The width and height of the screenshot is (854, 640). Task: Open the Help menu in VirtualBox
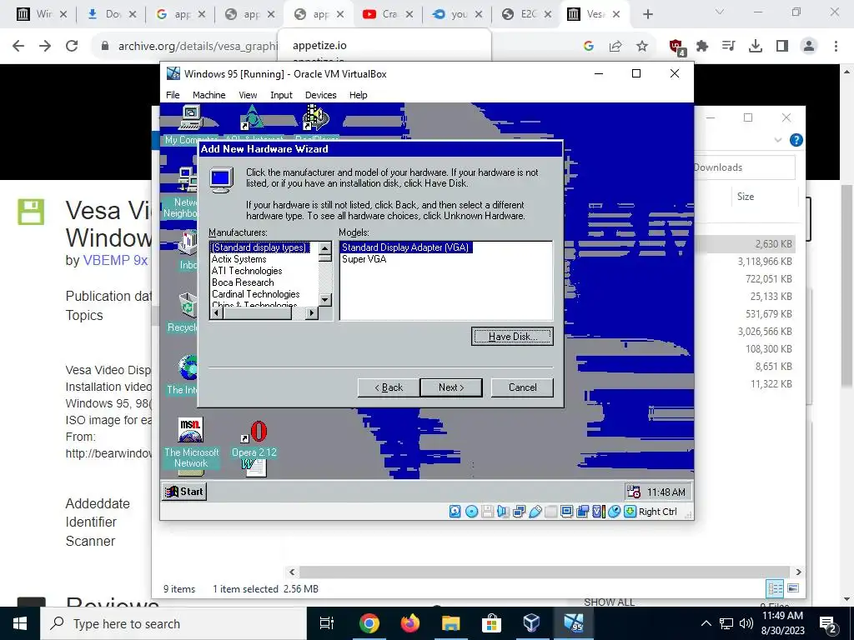[358, 95]
